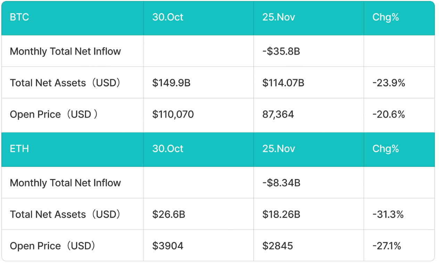This screenshot has height=263, width=439.
Task: Click the $149.9B total net assets value
Action: (x=171, y=83)
